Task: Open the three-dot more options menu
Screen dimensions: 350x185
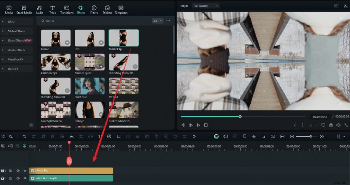Action: point(168,21)
